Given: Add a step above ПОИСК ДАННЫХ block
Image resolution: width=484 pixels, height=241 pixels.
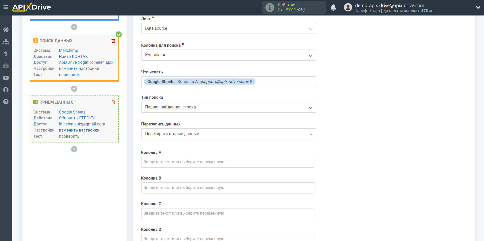Looking at the screenshot, I should point(74,27).
